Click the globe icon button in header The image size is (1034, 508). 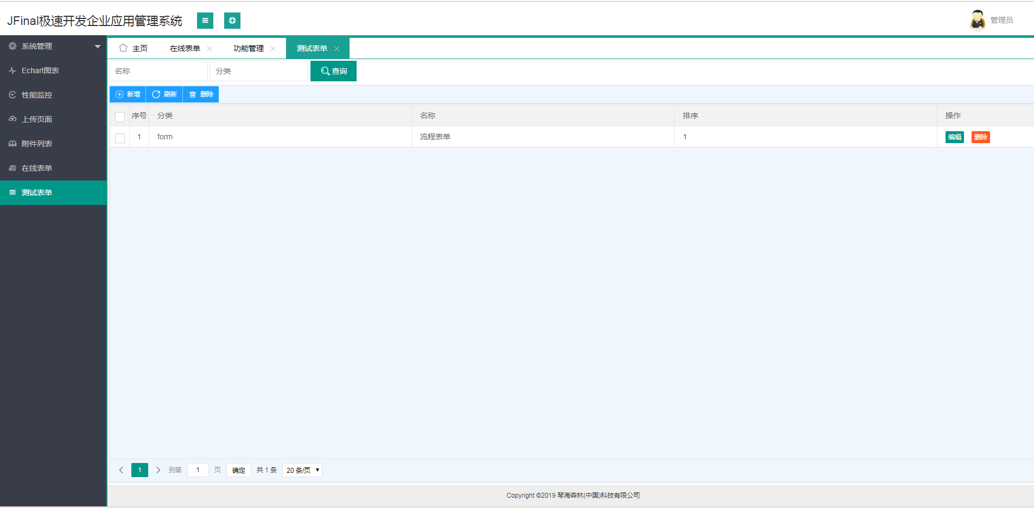232,21
